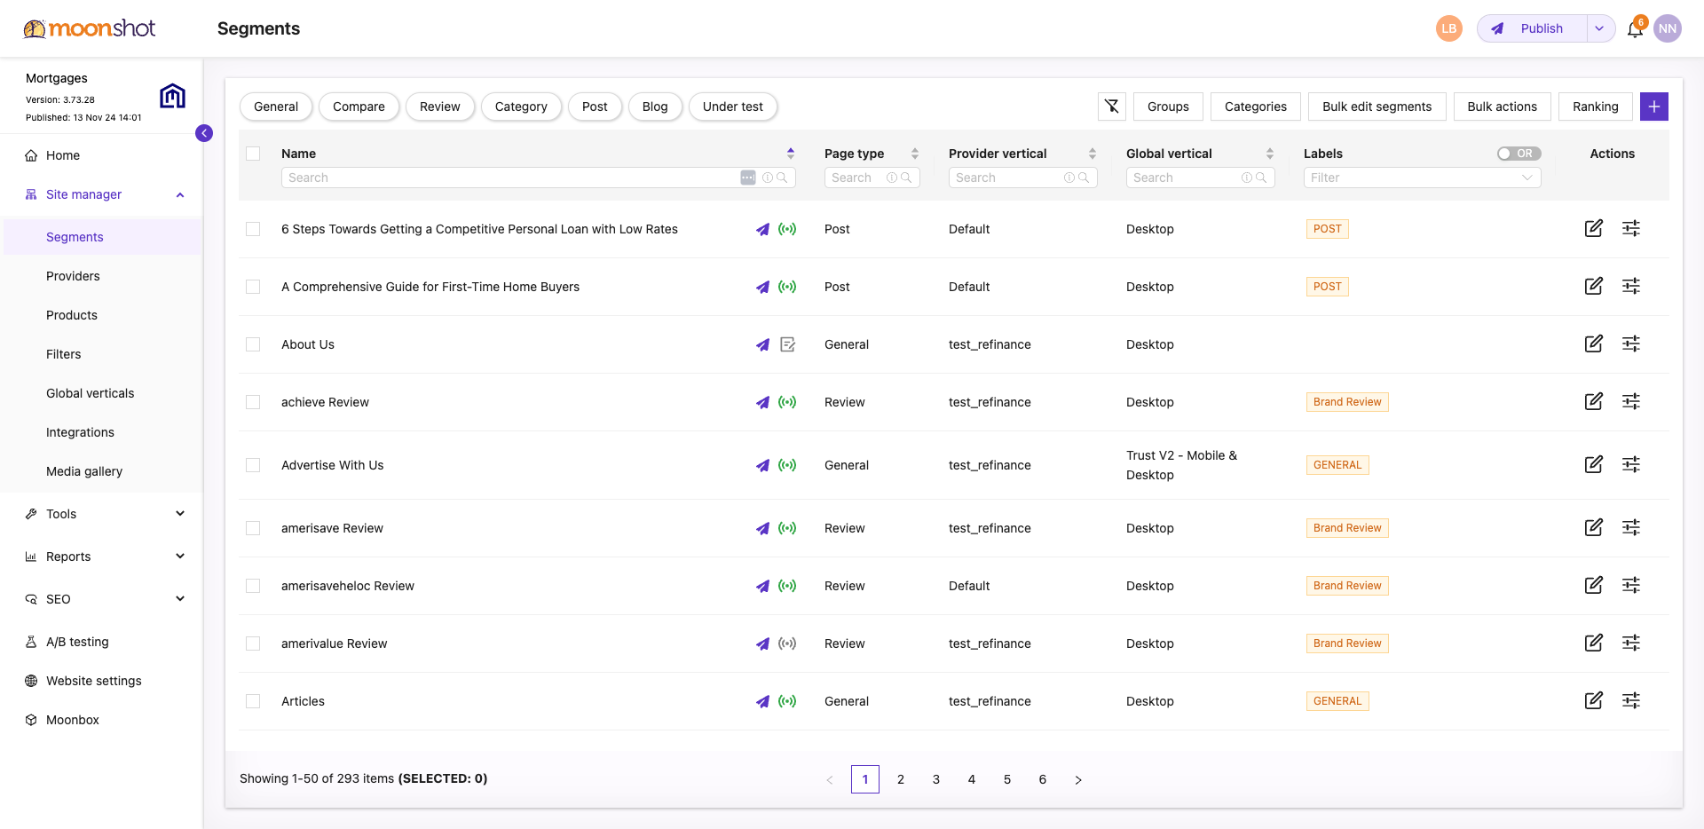Open Ranking
This screenshot has width=1704, height=829.
click(x=1596, y=107)
